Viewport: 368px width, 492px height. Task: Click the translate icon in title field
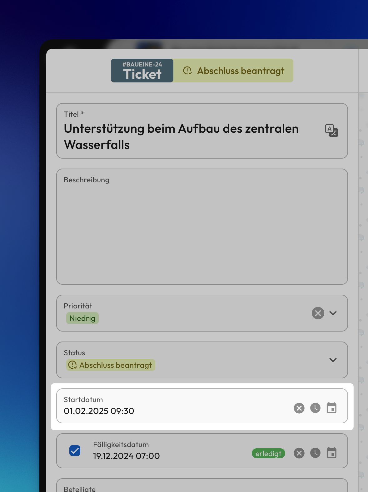tap(331, 130)
